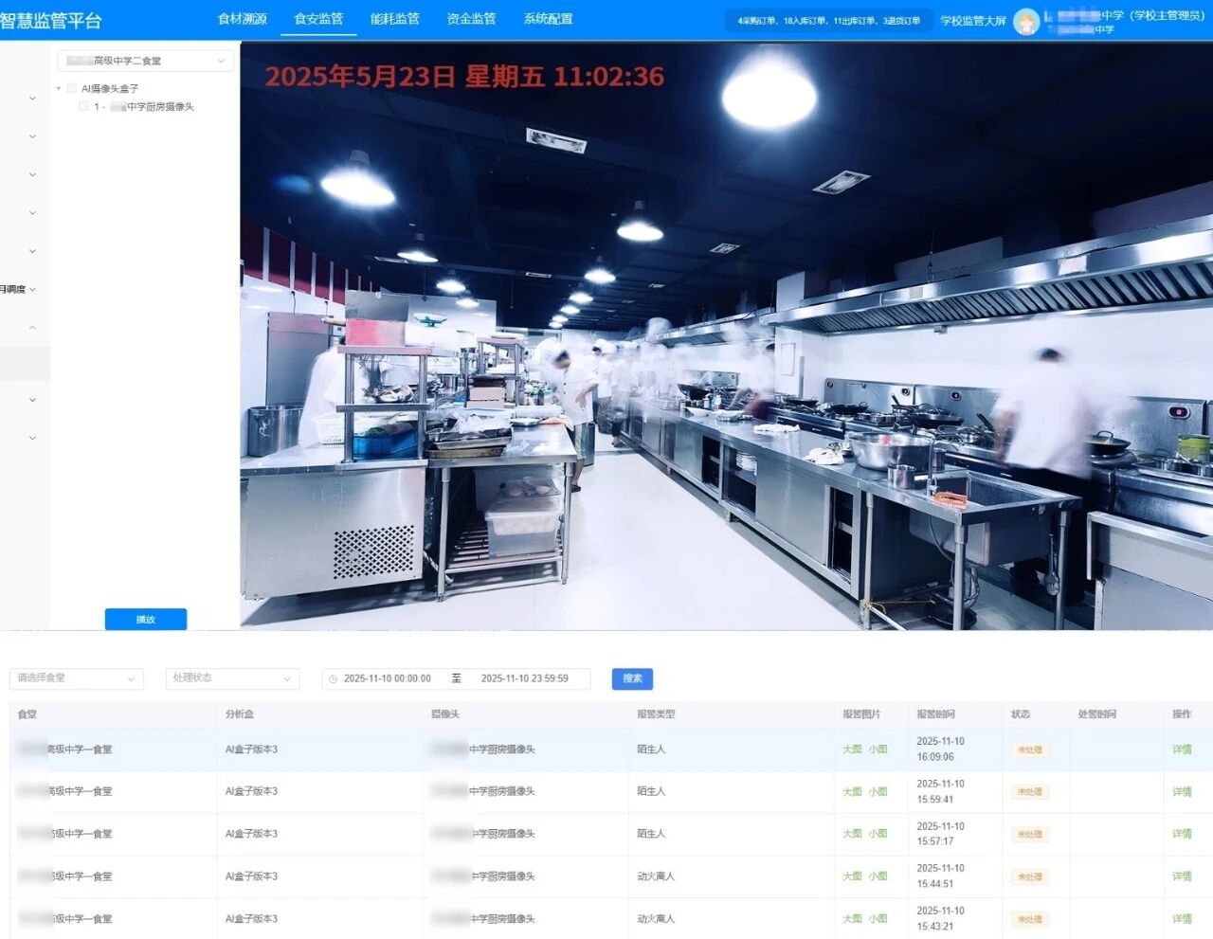Open the 能耗监管 top menu

point(394,19)
